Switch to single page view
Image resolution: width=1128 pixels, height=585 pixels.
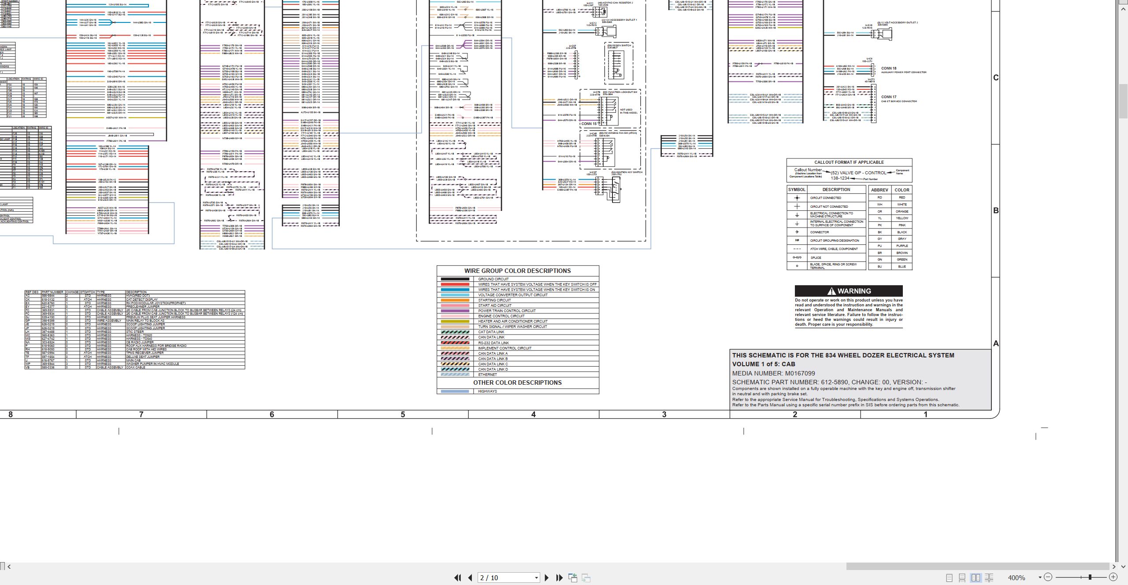click(949, 578)
